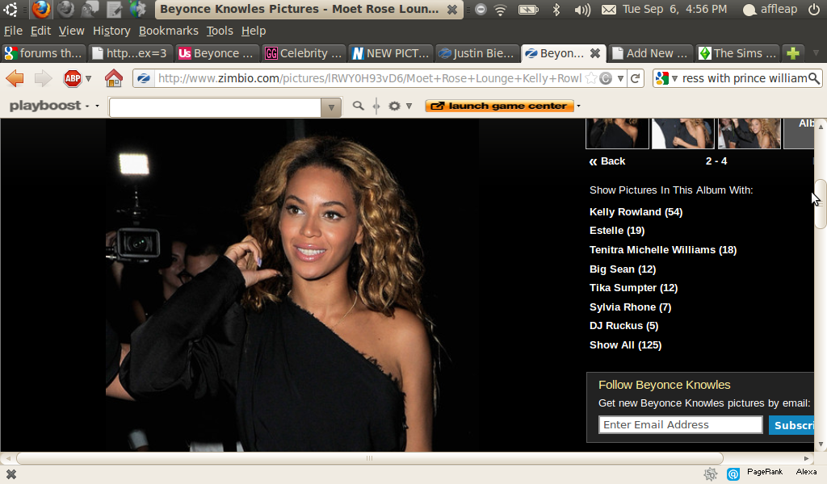The width and height of the screenshot is (827, 484).
Task: Click the launch game center button
Action: 499,106
